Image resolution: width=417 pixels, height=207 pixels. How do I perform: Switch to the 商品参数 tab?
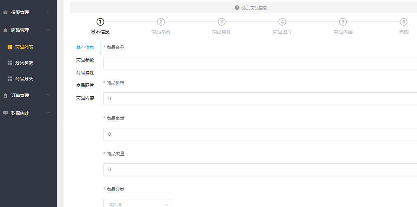[x=85, y=60]
